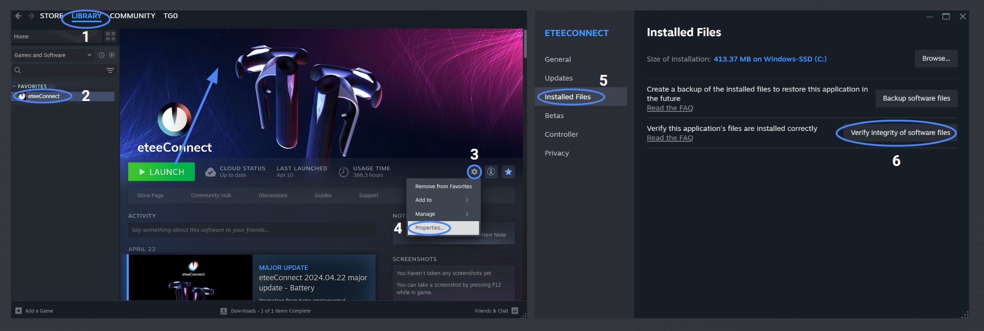Image resolution: width=984 pixels, height=331 pixels.
Task: Launch eteeConnect with the green button
Action: (161, 172)
